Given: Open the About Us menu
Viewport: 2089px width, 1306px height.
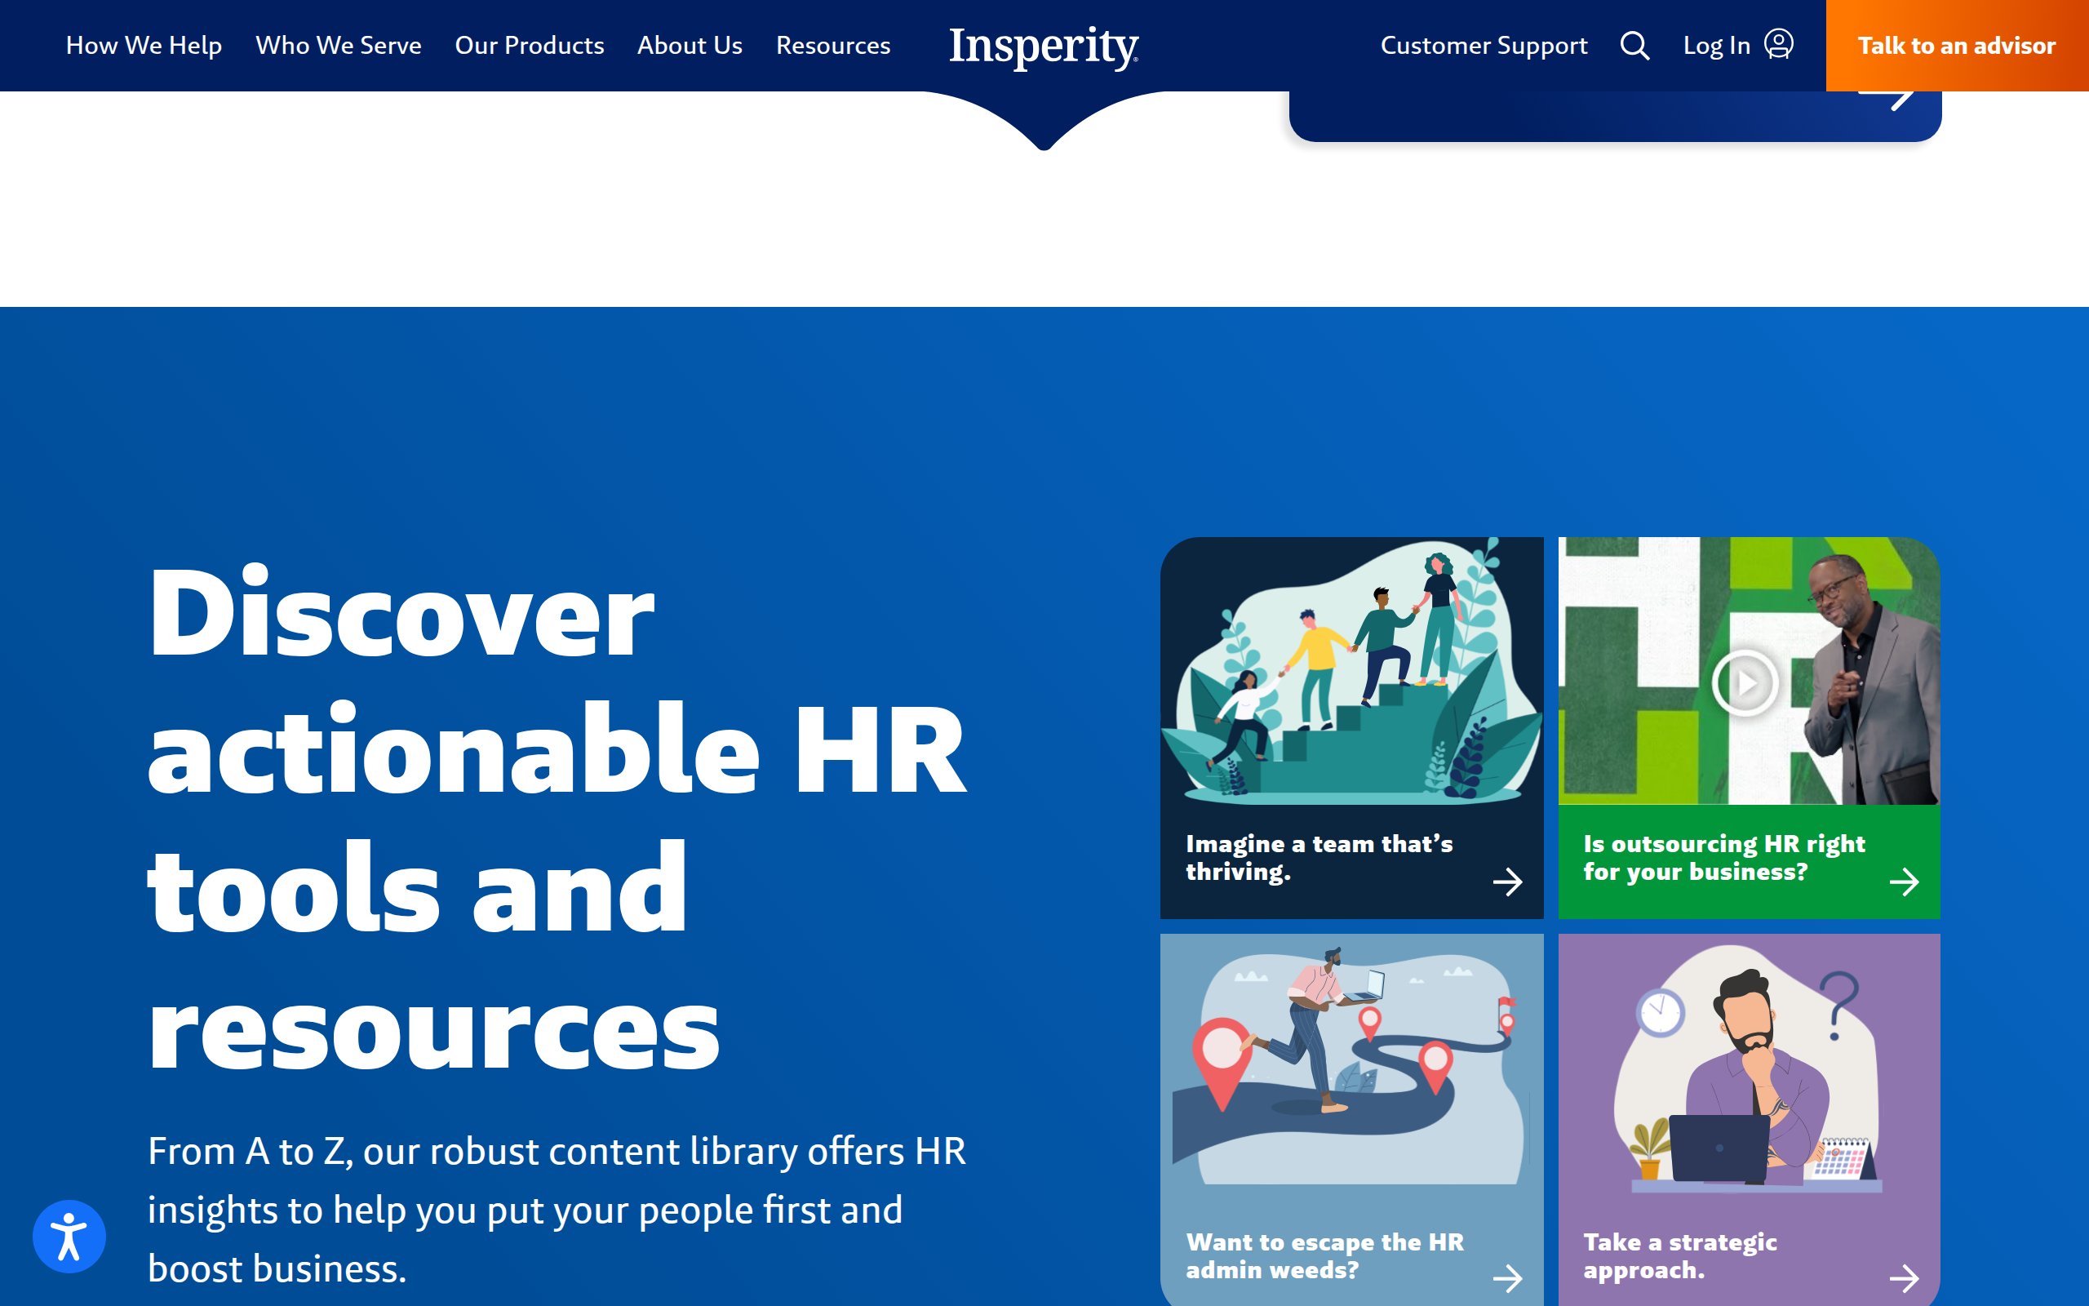Looking at the screenshot, I should click(690, 45).
